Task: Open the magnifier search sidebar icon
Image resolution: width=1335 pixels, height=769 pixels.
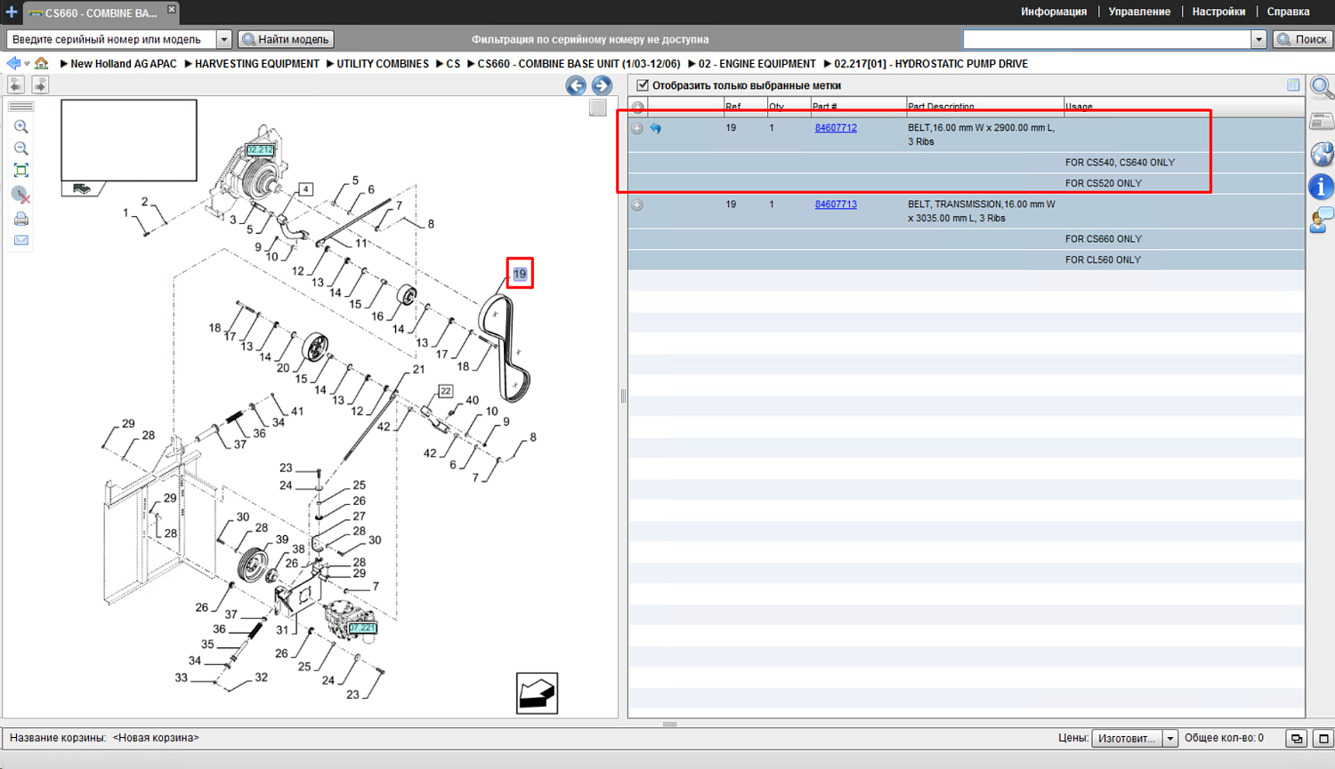Action: pyautogui.click(x=1322, y=88)
